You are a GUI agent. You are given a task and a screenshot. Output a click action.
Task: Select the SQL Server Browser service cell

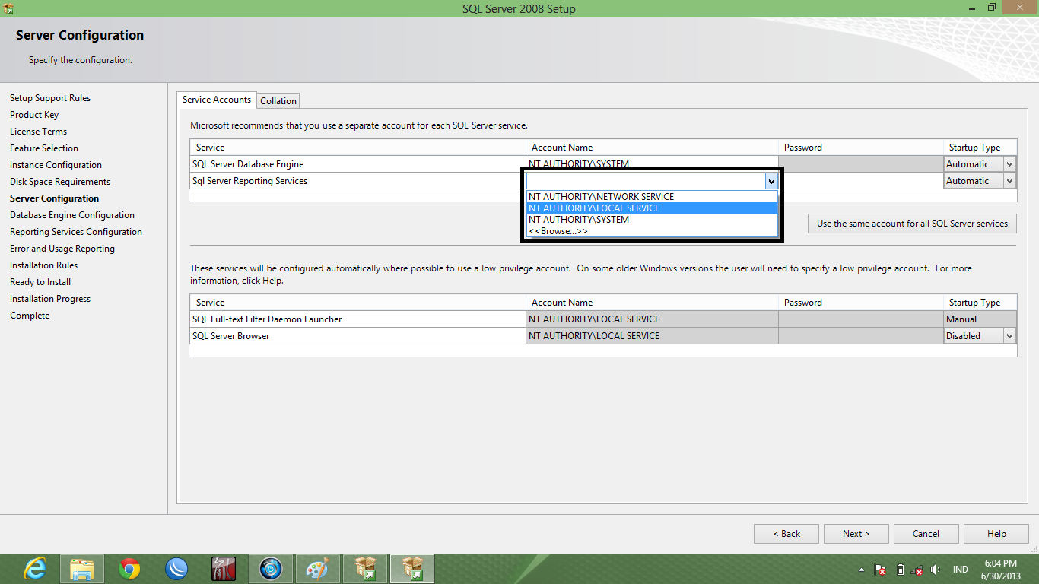pos(357,336)
